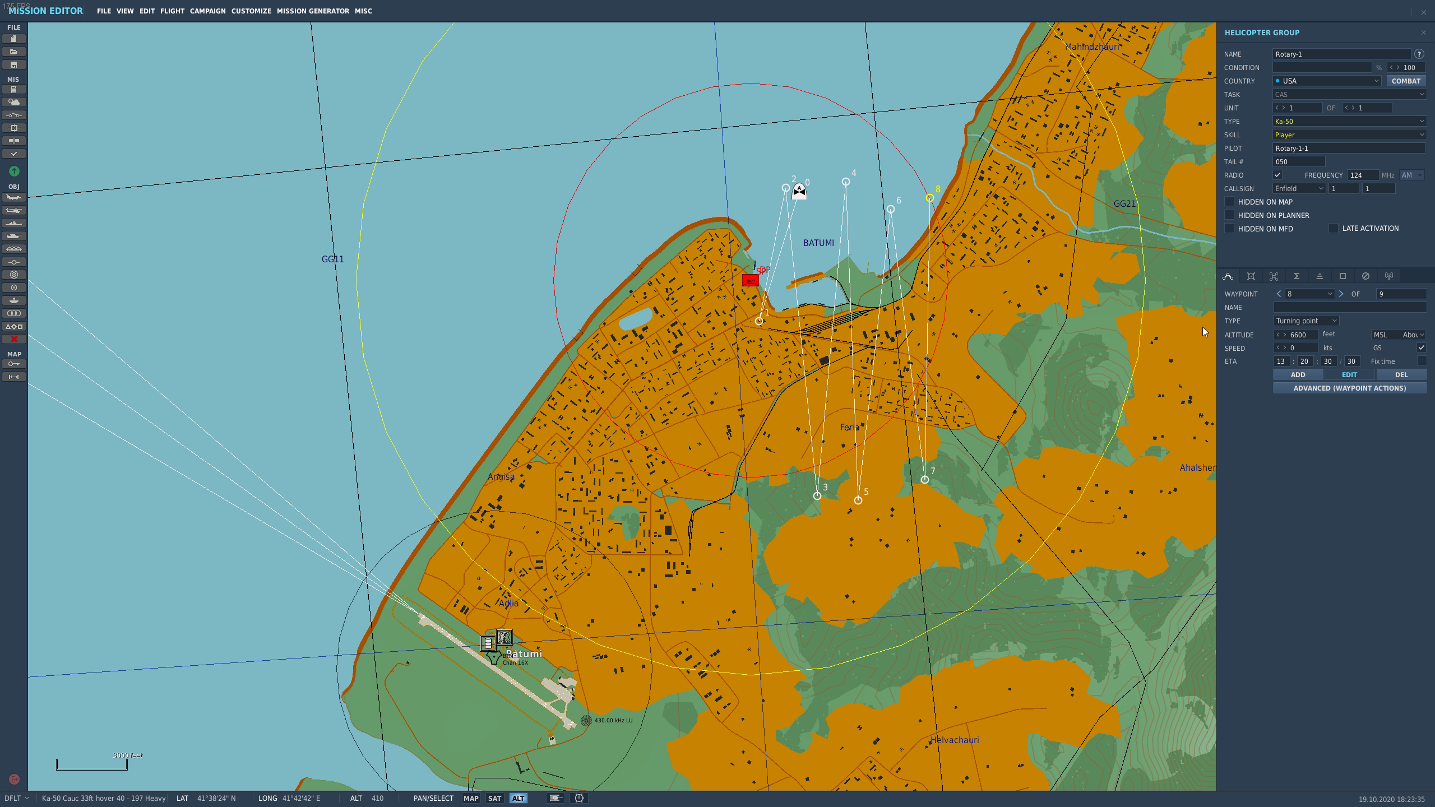Activate the distance ruler measuring tool
Image resolution: width=1435 pixels, height=807 pixels.
(14, 377)
